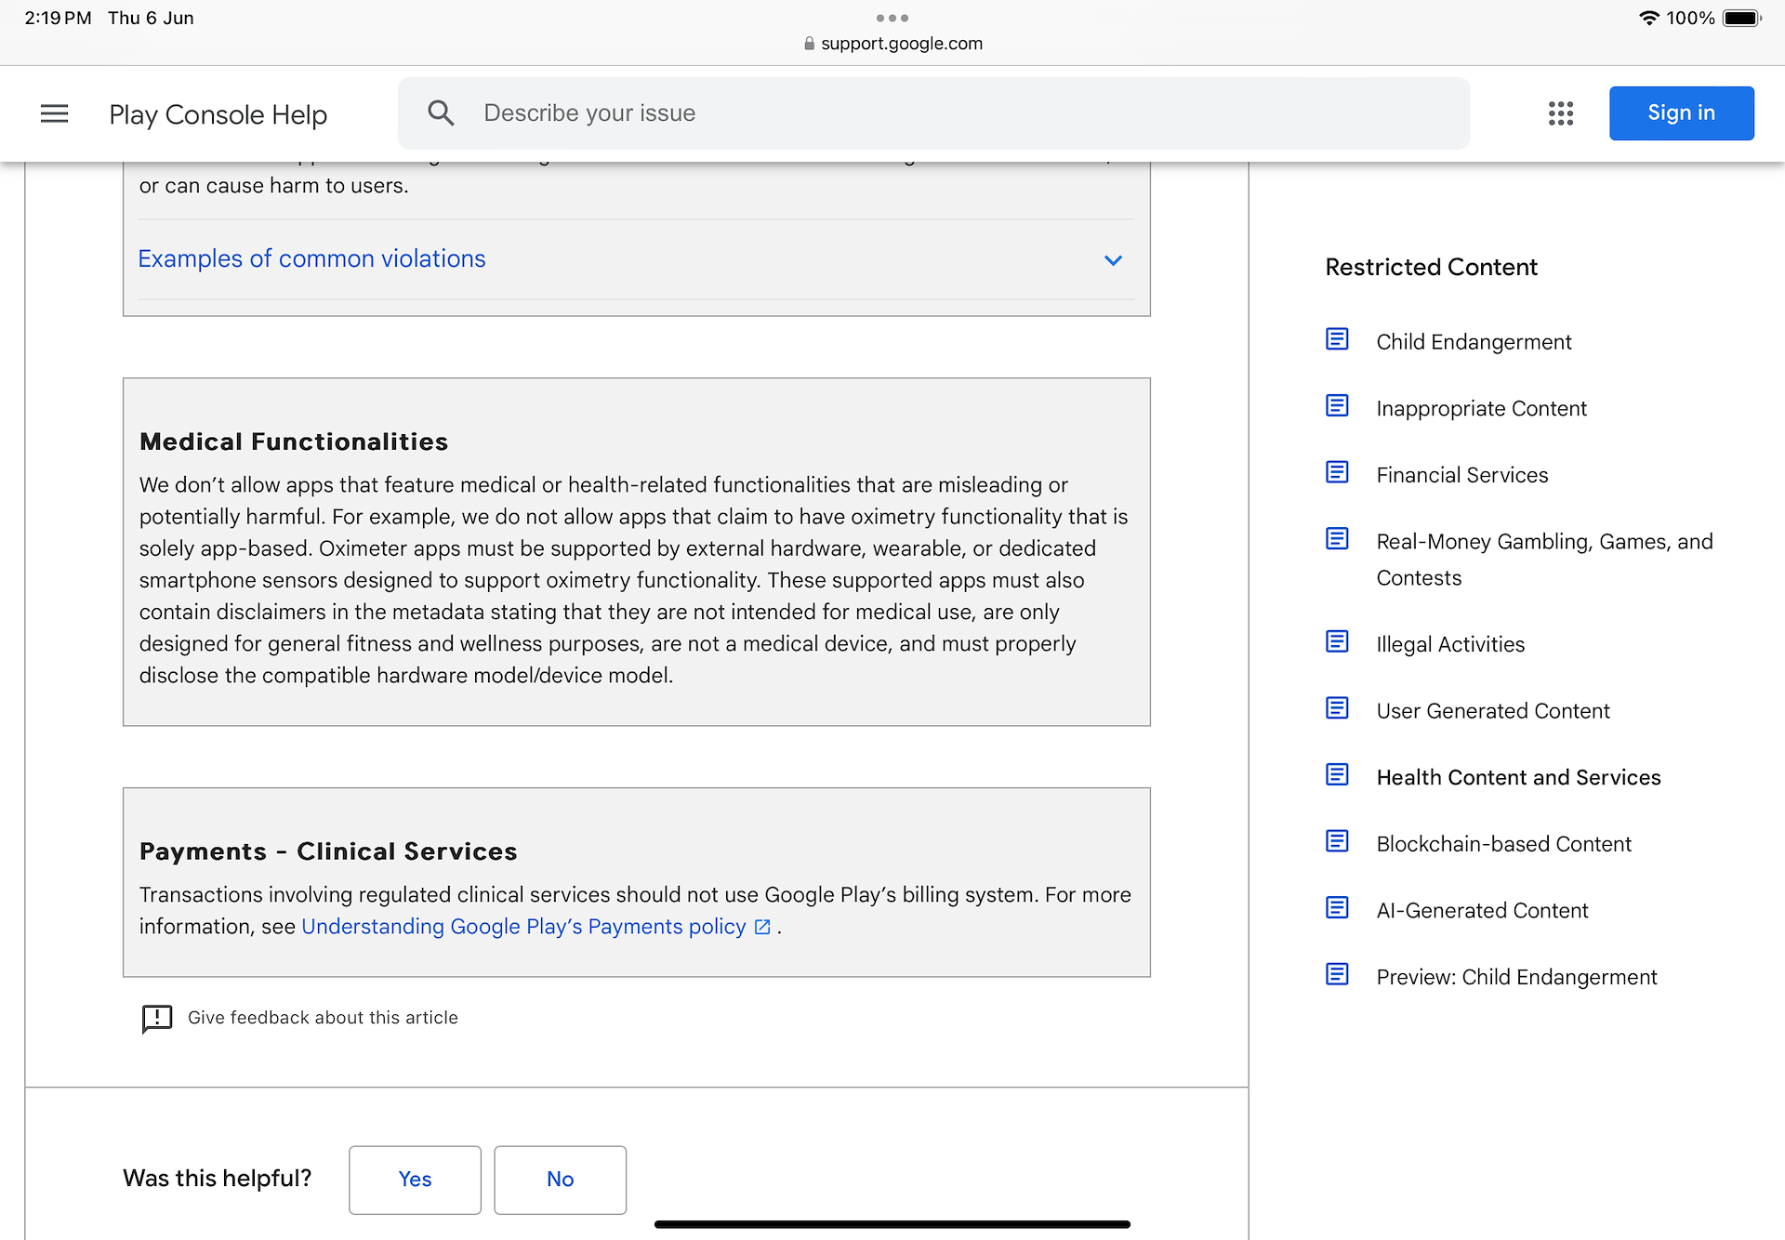Image resolution: width=1785 pixels, height=1240 pixels.
Task: Click the document icon beside Illegal Activities
Action: click(1337, 641)
